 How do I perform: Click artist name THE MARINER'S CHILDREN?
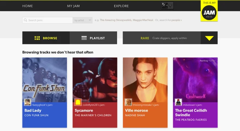pyautogui.click(x=93, y=115)
